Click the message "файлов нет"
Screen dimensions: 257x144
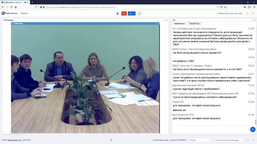(179, 110)
